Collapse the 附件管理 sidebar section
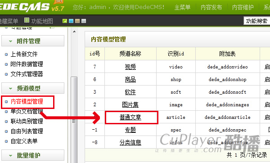This screenshot has width=270, height=163. pyautogui.click(x=33, y=41)
